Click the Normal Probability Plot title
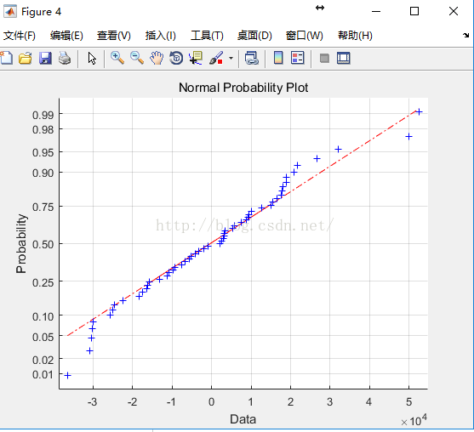 pyautogui.click(x=243, y=88)
